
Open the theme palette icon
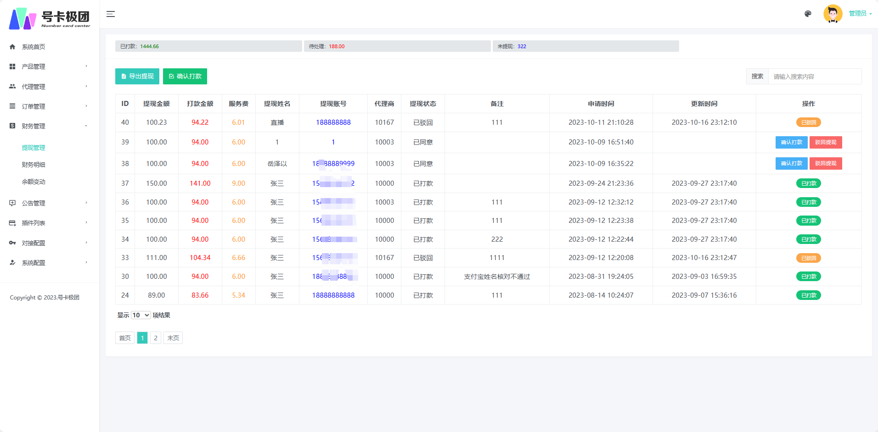coord(808,14)
